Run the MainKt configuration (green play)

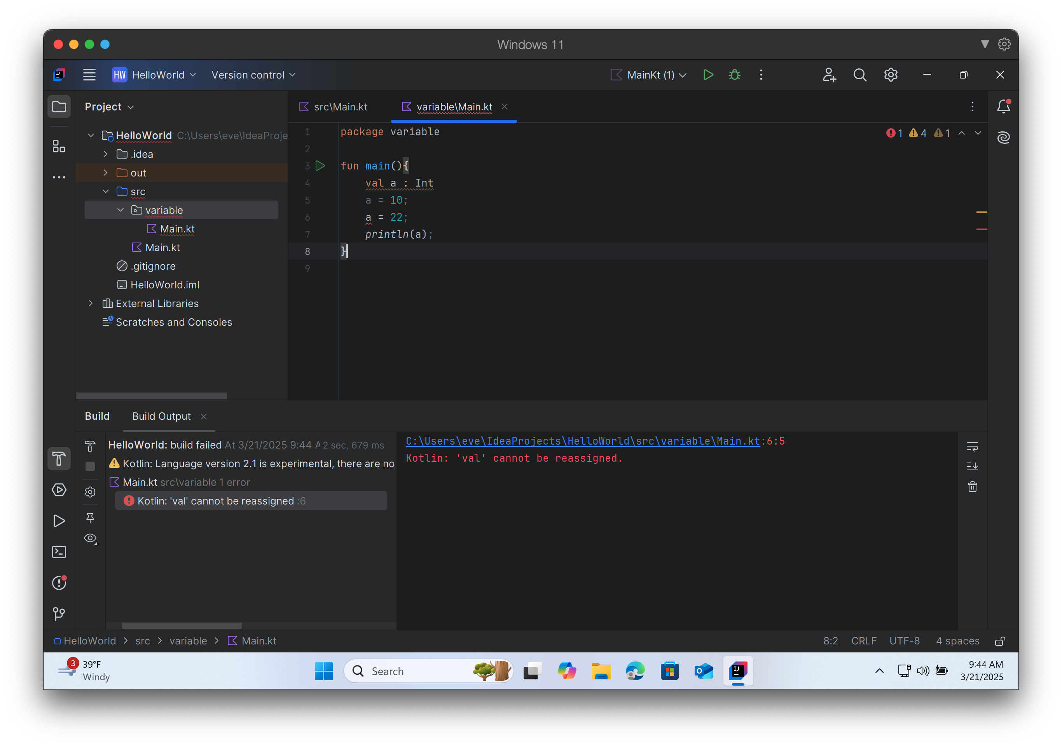pos(708,75)
